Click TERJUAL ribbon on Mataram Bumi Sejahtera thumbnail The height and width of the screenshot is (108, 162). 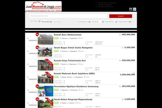click(x=49, y=75)
